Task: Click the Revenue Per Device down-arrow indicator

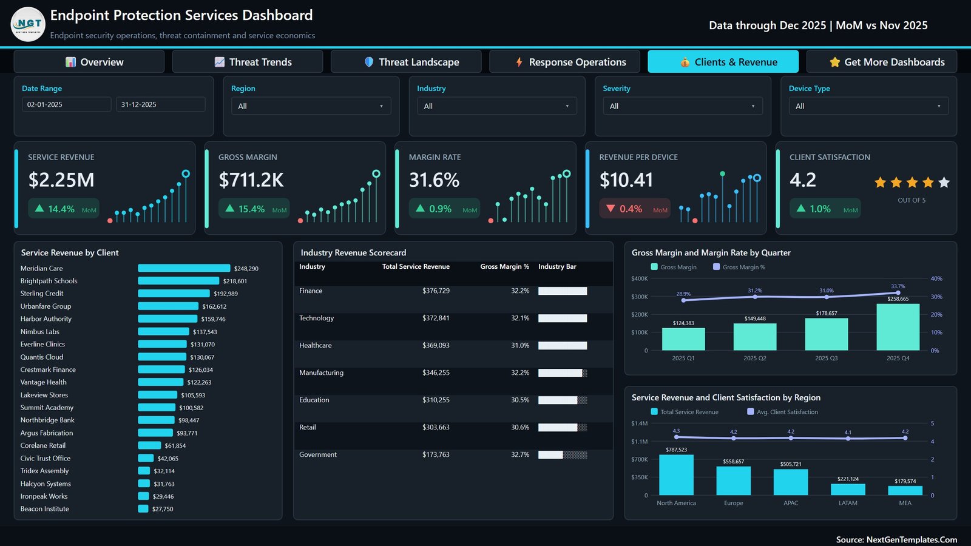Action: 611,208
